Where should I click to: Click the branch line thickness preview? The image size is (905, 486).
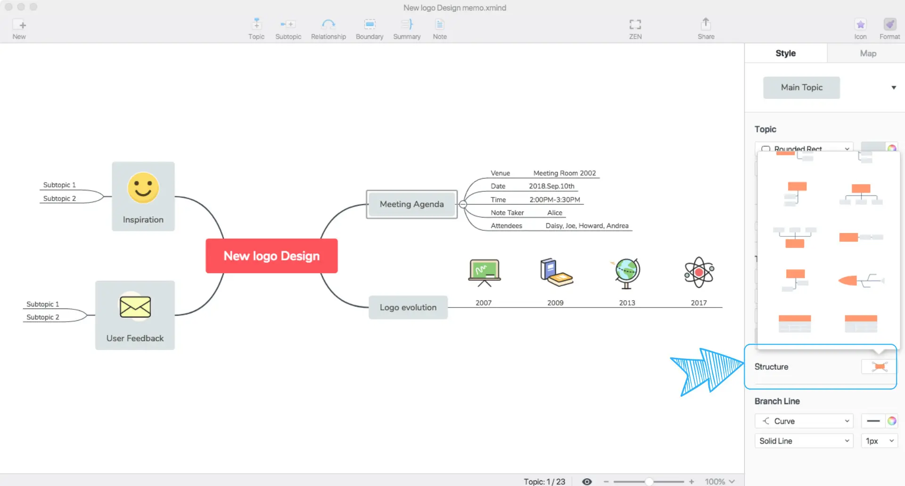[873, 421]
